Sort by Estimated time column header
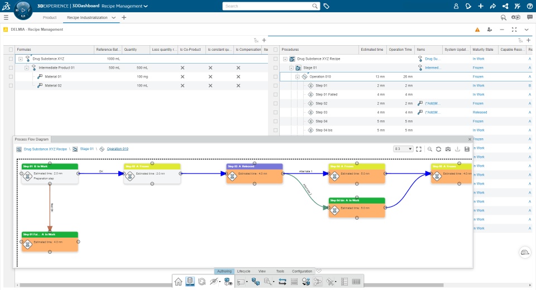 pyautogui.click(x=372, y=50)
